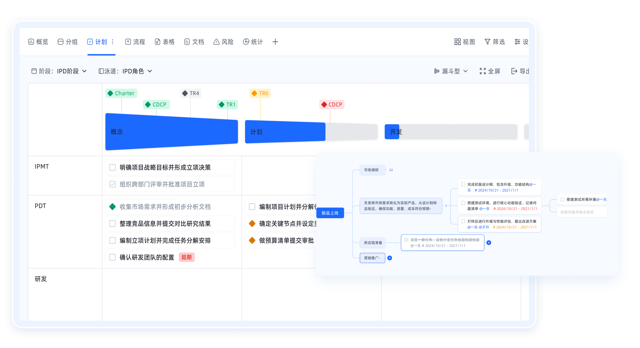This screenshot has width=640, height=348.
Task: Open the 漏斗型 chart type dropdown
Action: point(451,71)
